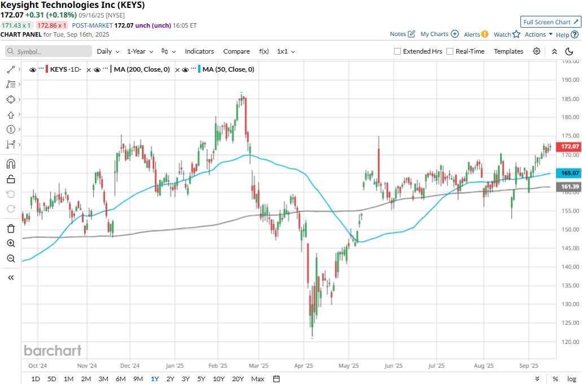Select the trend line drawing tool
582x384 pixels.
click(x=11, y=69)
